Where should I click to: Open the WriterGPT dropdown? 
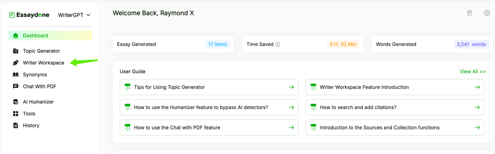pos(74,15)
